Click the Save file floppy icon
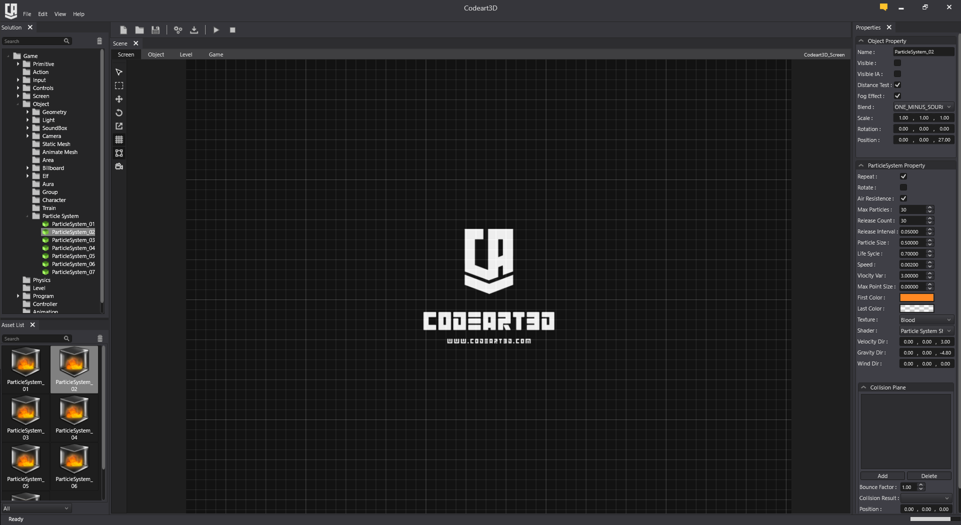 [156, 30]
